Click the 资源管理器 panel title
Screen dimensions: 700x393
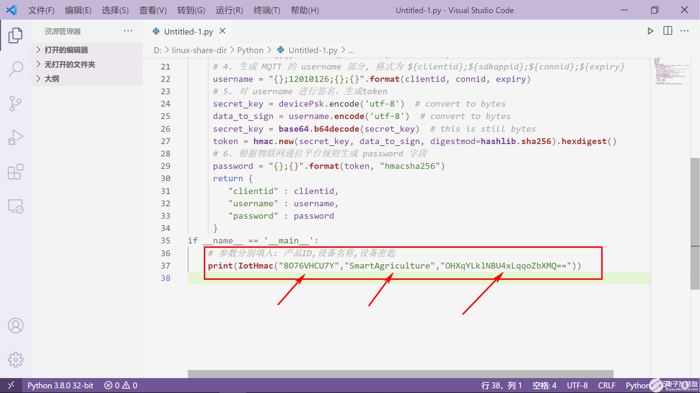click(63, 31)
